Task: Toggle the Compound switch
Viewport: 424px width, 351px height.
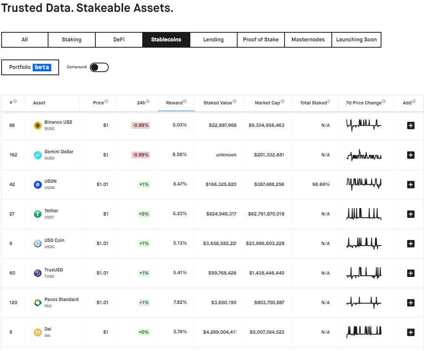Action: coord(99,67)
